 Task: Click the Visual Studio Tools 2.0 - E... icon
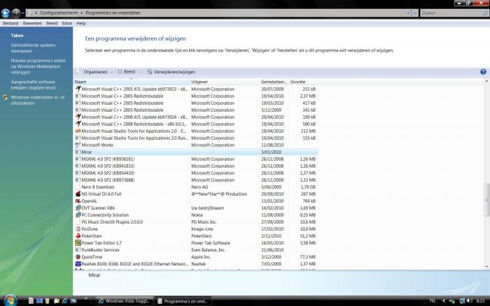point(78,131)
